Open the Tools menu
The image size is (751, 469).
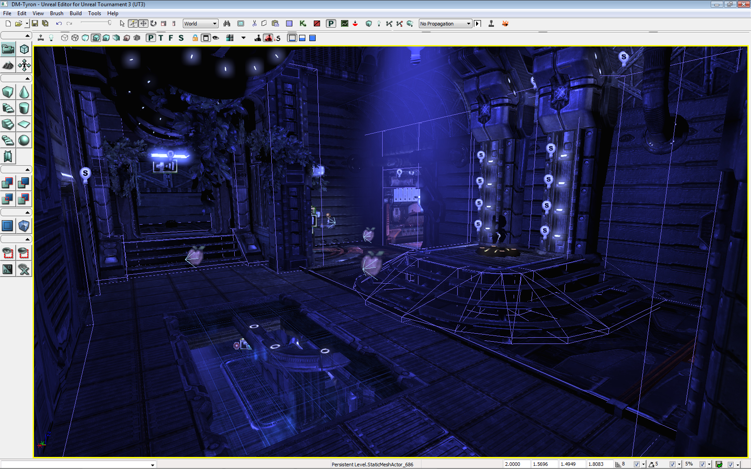coord(94,13)
